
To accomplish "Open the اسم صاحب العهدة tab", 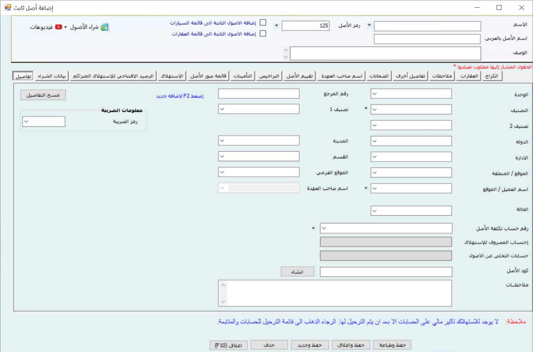I will click(x=341, y=76).
